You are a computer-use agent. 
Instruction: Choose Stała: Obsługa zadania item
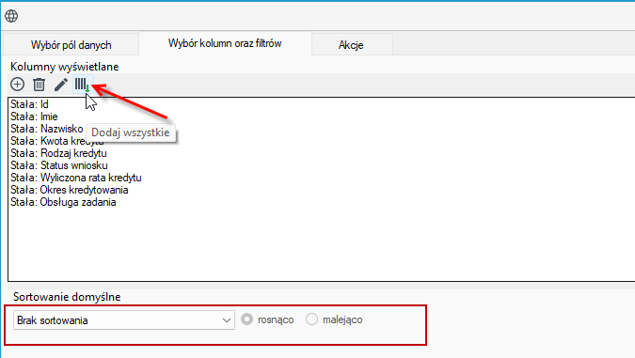(x=63, y=202)
